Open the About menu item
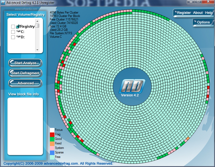Screen dimensions: 215x167 click(198, 13)
